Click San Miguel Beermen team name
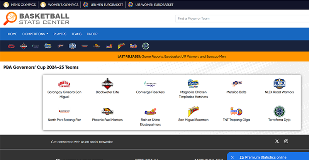This screenshot has width=309, height=160. click(194, 120)
